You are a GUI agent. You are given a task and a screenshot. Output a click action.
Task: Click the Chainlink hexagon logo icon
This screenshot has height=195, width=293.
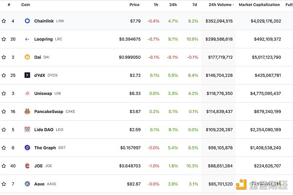(27, 21)
